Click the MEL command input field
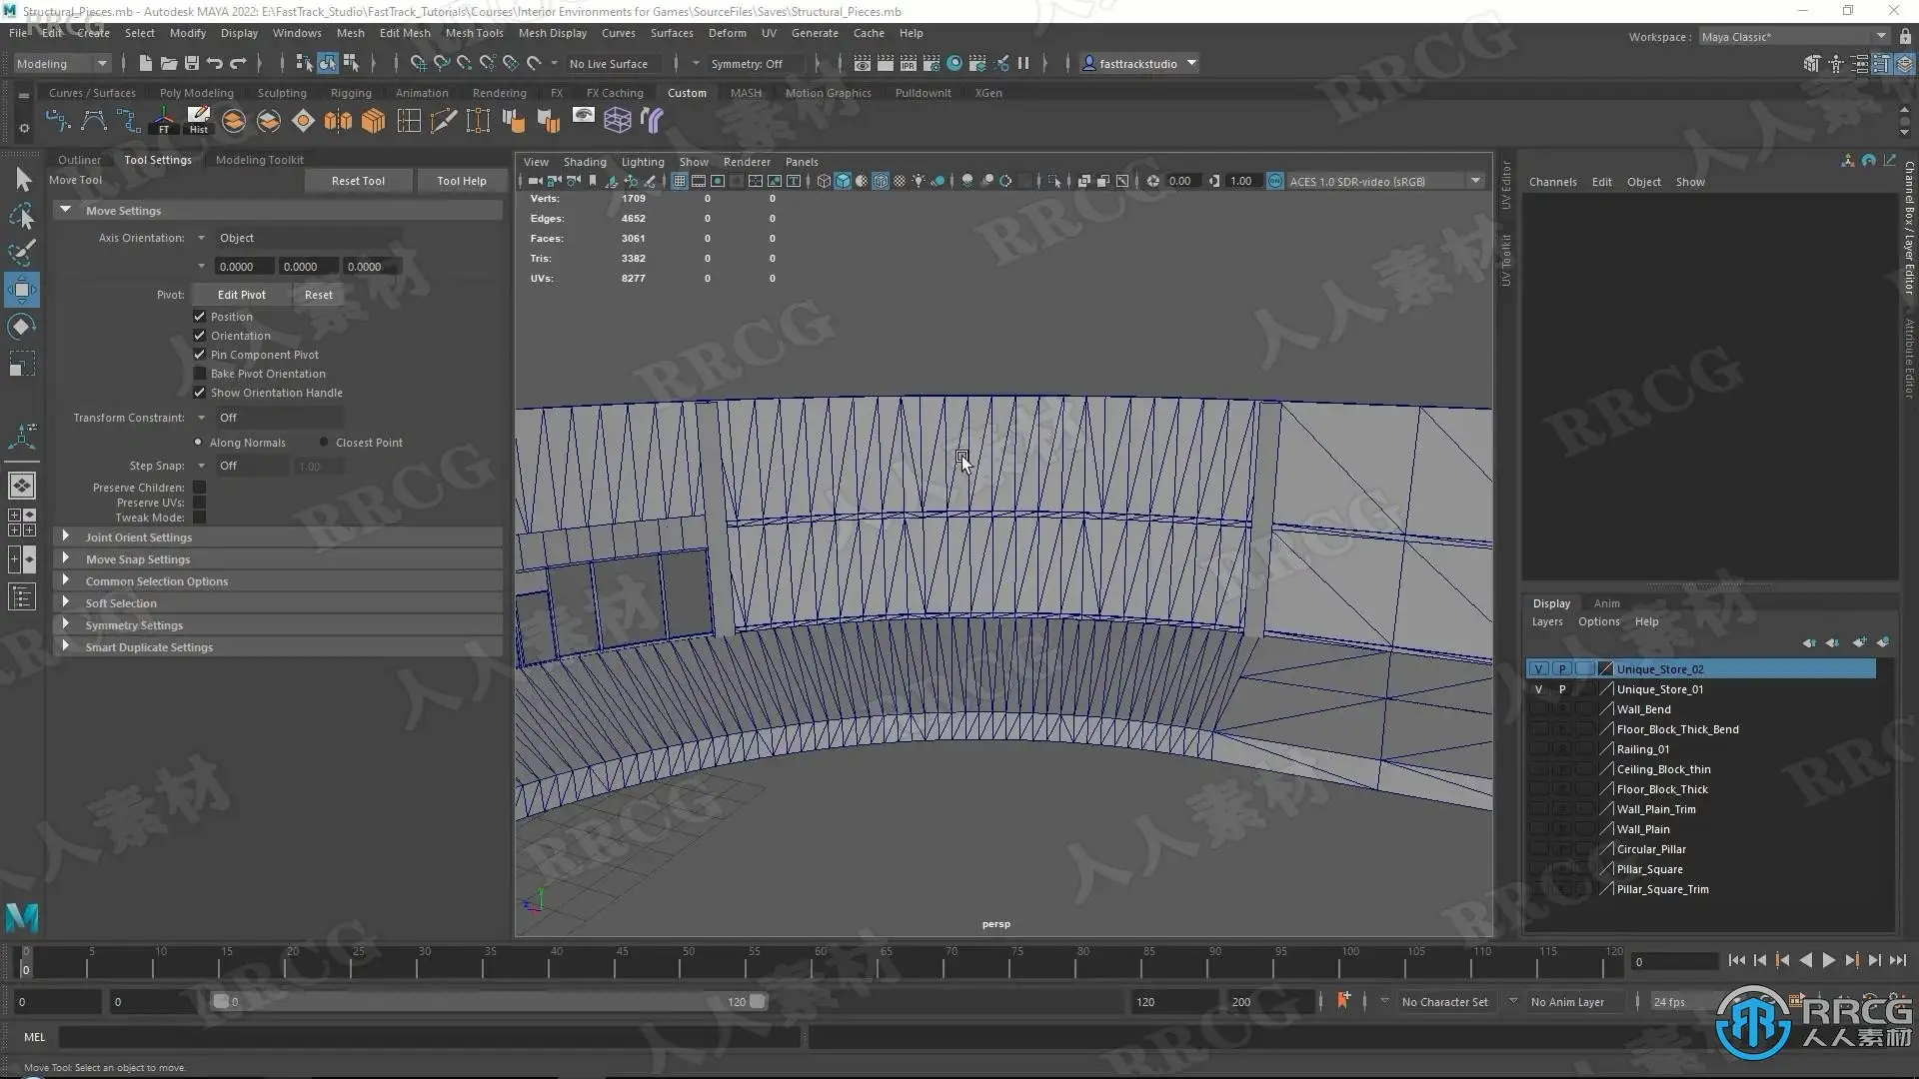Viewport: 1919px width, 1079px height. point(430,1037)
